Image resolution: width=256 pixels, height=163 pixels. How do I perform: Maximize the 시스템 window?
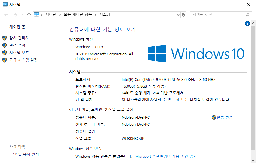point(234,5)
